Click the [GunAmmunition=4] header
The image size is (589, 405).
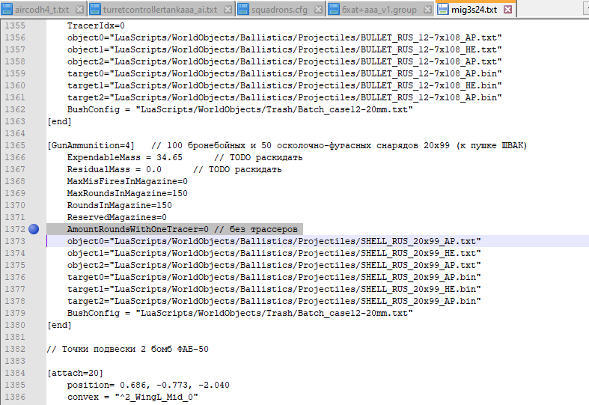point(91,145)
